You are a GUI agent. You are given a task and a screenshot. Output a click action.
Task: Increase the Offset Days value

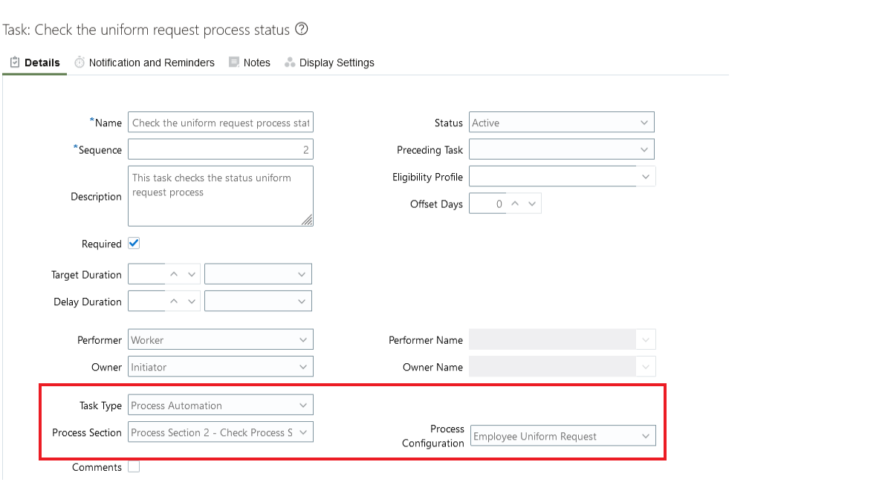pos(514,204)
